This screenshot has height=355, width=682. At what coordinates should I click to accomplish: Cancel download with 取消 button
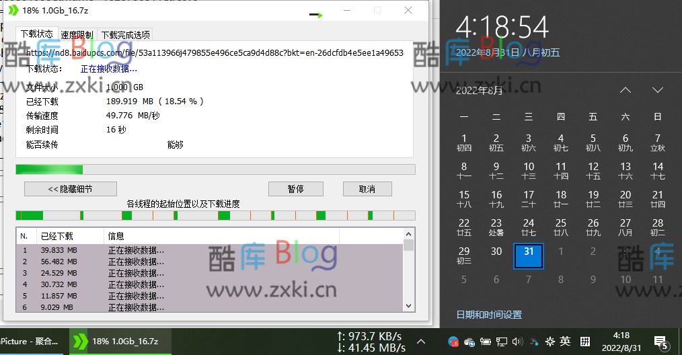pos(367,189)
